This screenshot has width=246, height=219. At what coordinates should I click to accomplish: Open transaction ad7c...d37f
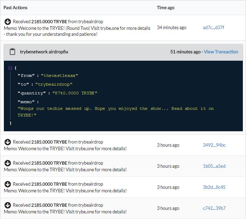tap(213, 27)
